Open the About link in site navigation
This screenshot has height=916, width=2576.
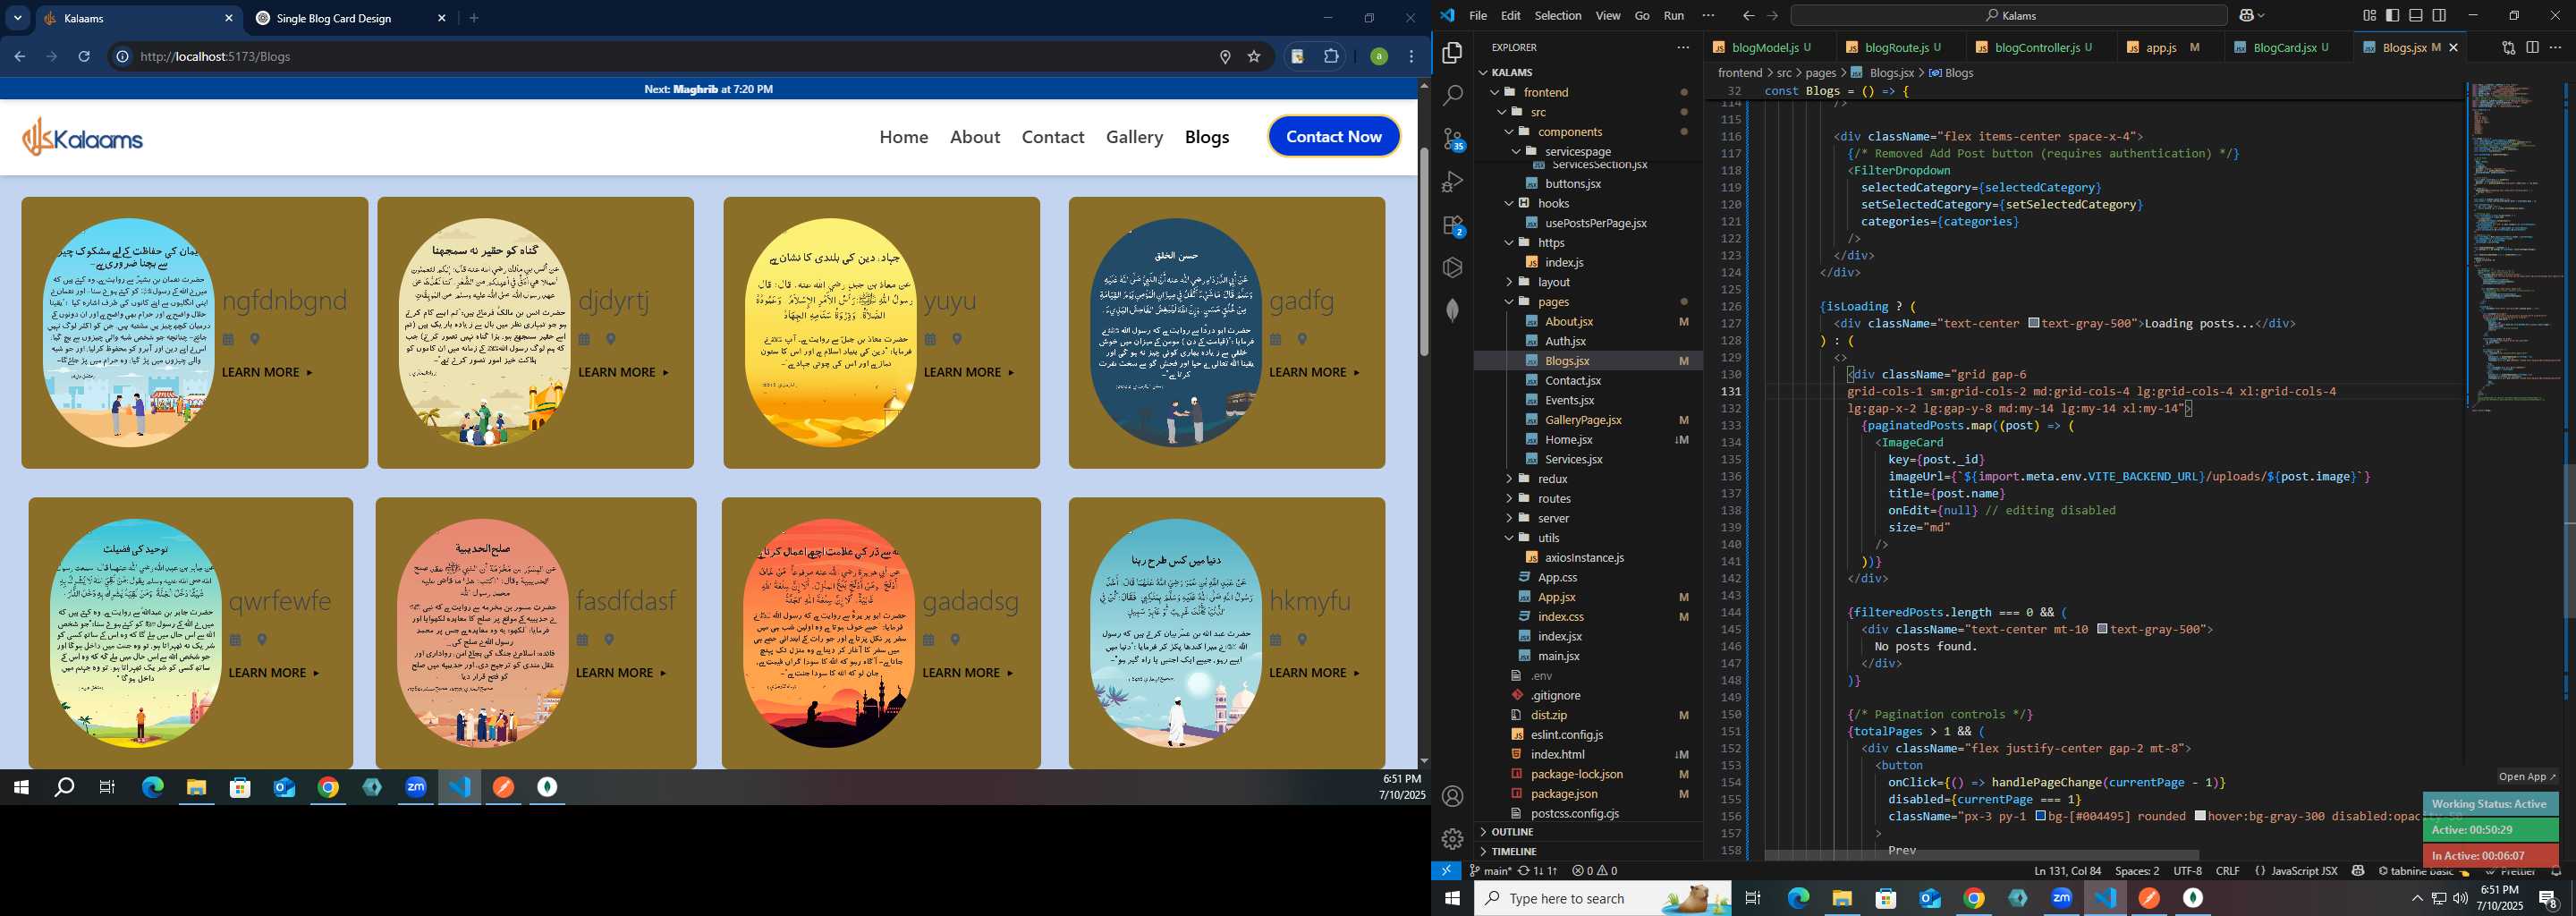coord(975,137)
